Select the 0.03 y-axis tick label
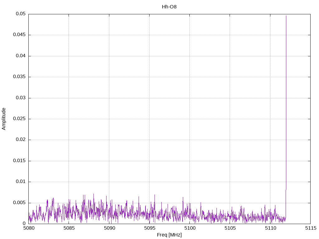Viewport: 319px width, 239px height. (x=21, y=98)
